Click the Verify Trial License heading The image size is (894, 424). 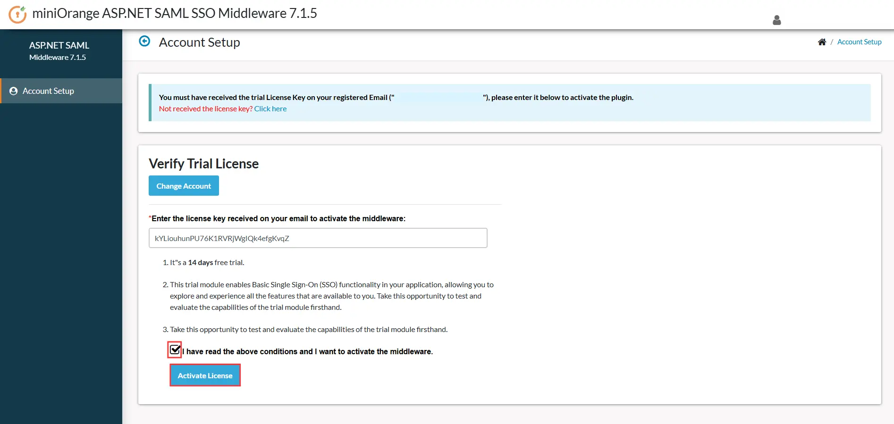pyautogui.click(x=203, y=164)
